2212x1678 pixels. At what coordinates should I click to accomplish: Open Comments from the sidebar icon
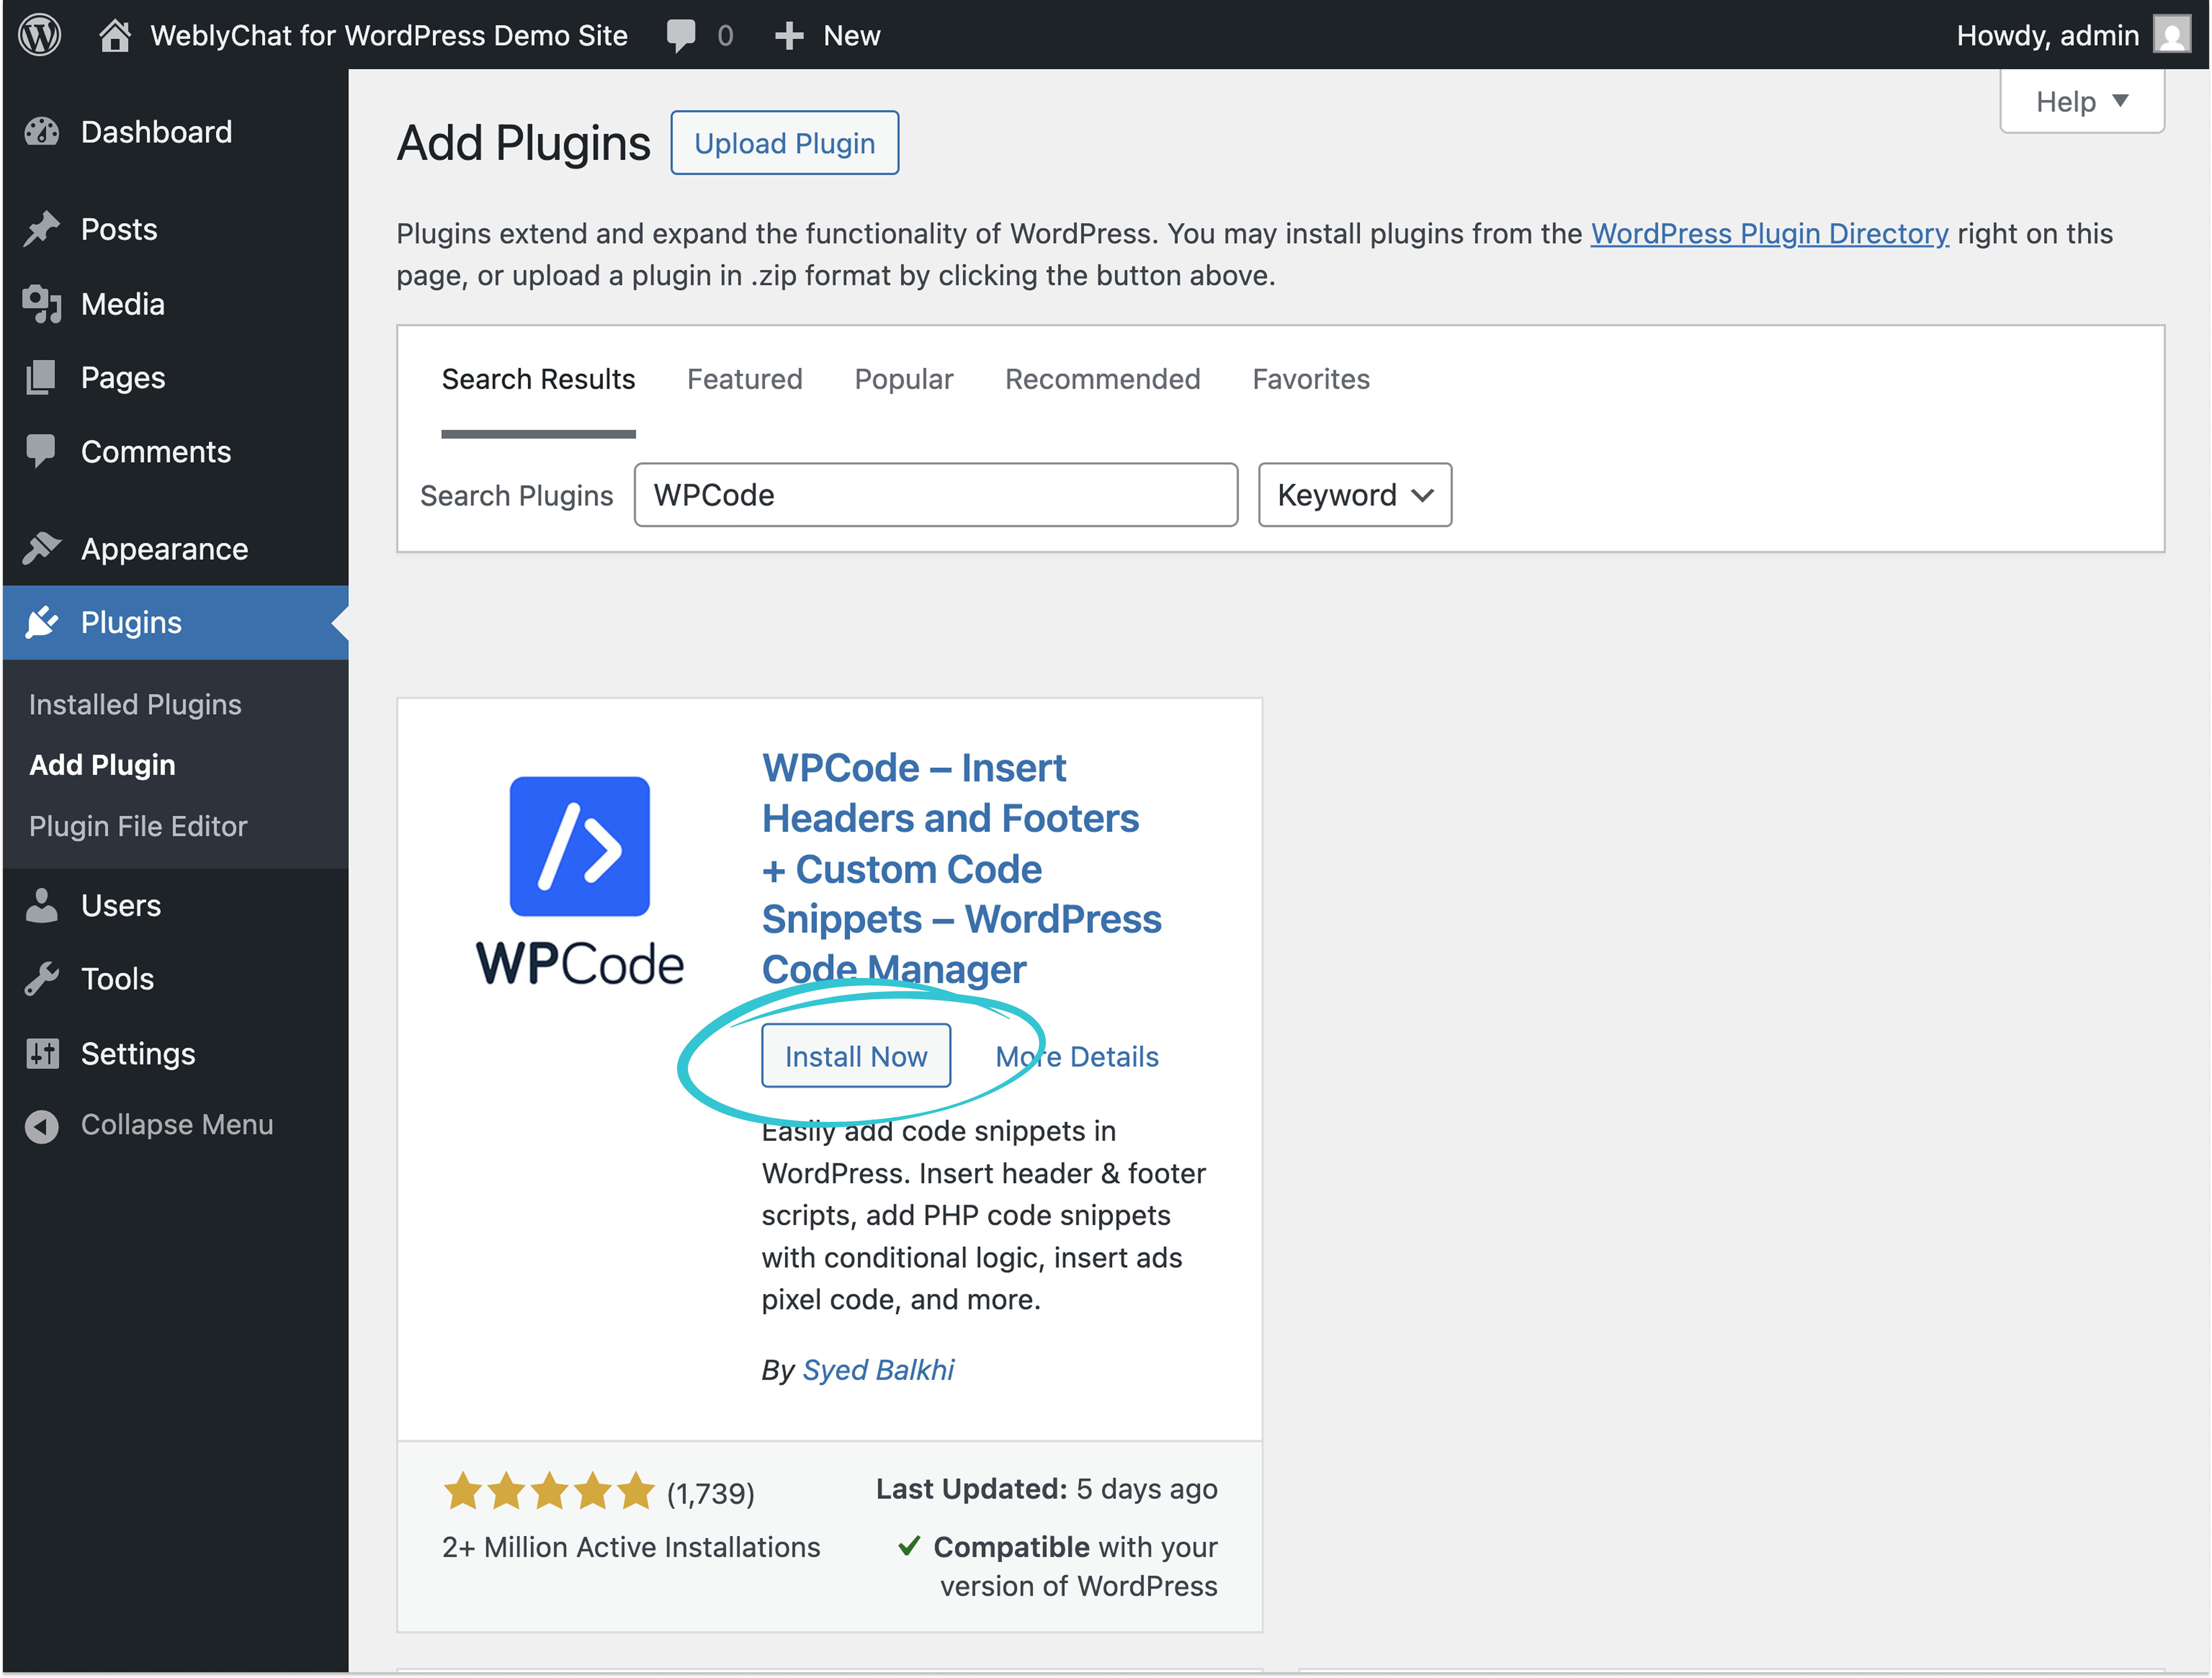42,451
